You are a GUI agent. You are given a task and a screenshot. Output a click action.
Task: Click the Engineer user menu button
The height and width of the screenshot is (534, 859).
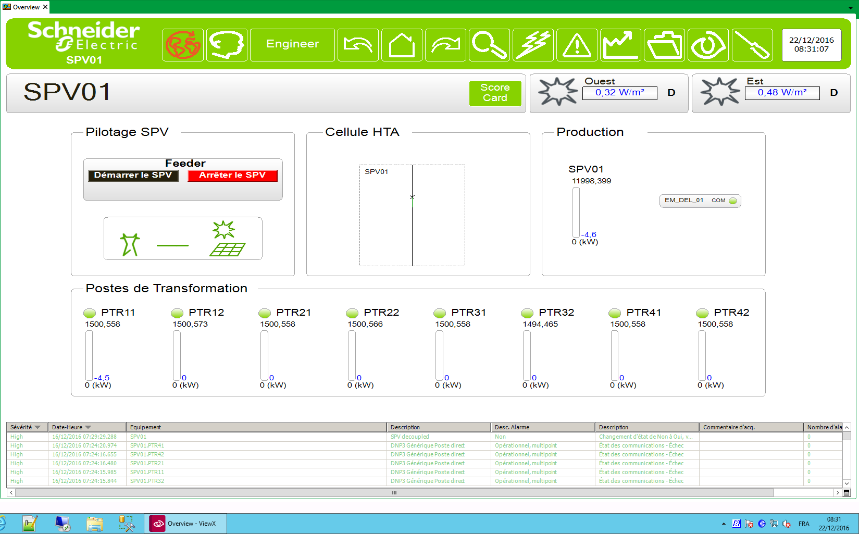coord(292,45)
